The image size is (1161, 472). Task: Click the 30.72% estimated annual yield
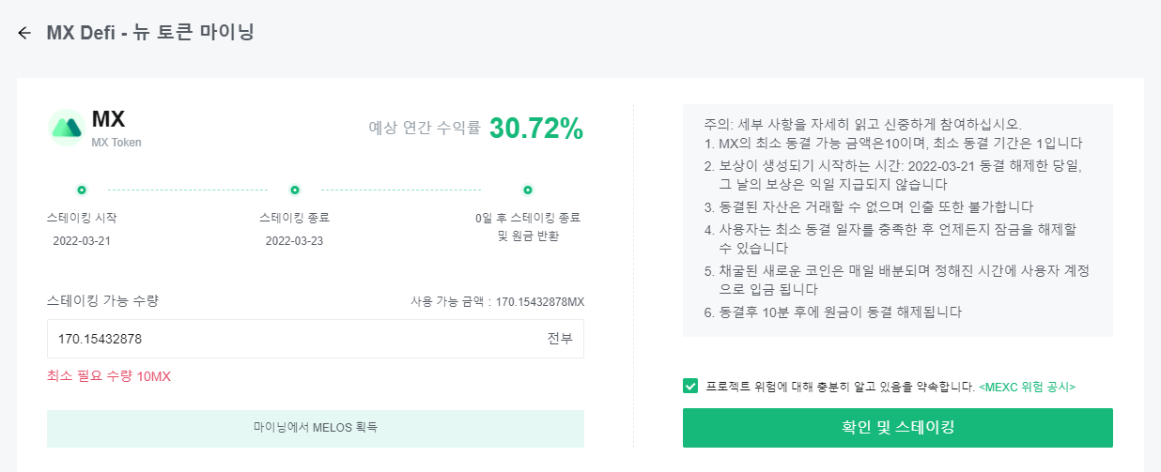[536, 129]
